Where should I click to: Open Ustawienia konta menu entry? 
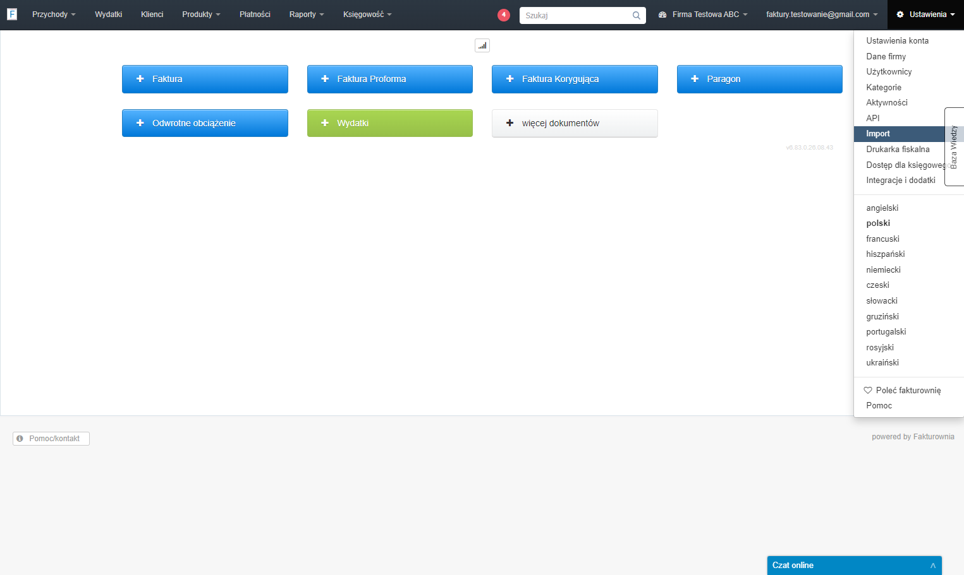tap(897, 40)
